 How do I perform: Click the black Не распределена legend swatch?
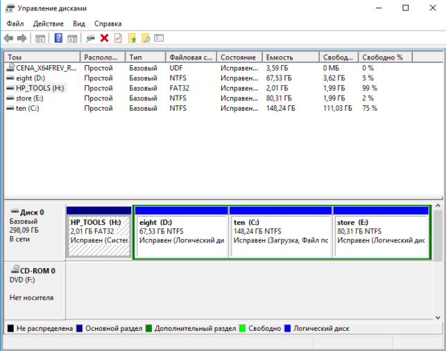pos(10,328)
